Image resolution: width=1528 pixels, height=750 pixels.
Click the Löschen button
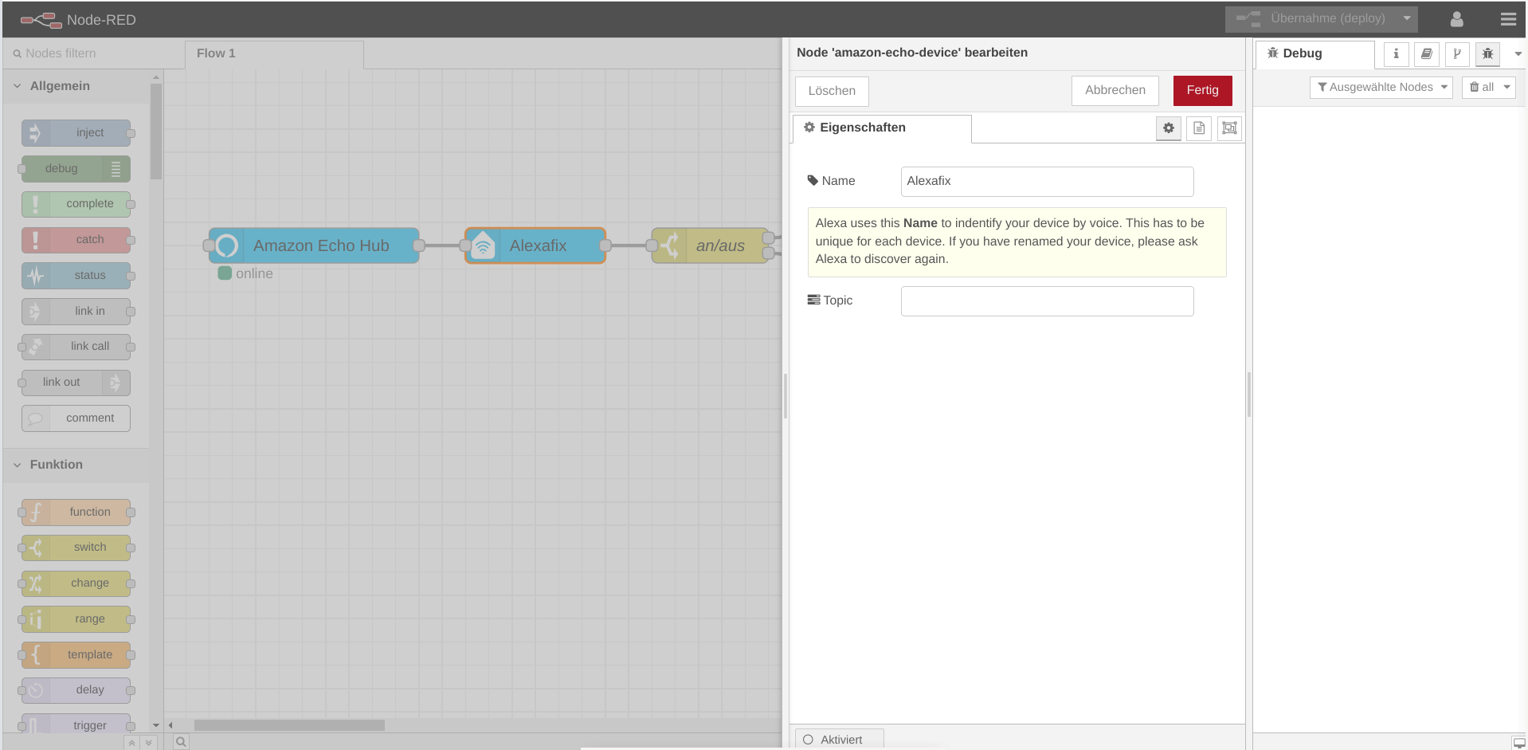(x=832, y=91)
